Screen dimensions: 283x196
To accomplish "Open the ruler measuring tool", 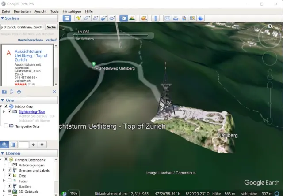I will (x=155, y=18).
